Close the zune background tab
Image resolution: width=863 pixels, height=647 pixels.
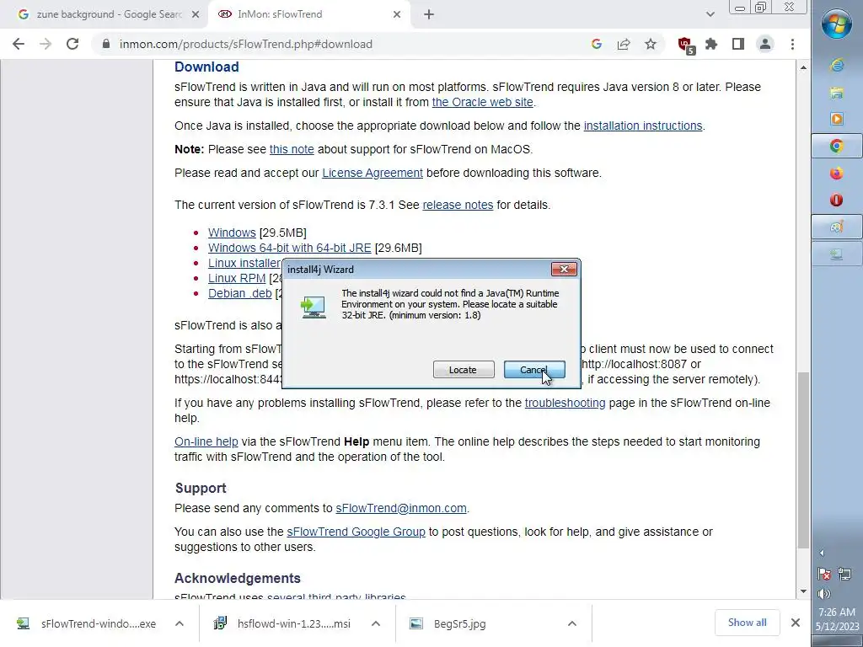coord(195,14)
